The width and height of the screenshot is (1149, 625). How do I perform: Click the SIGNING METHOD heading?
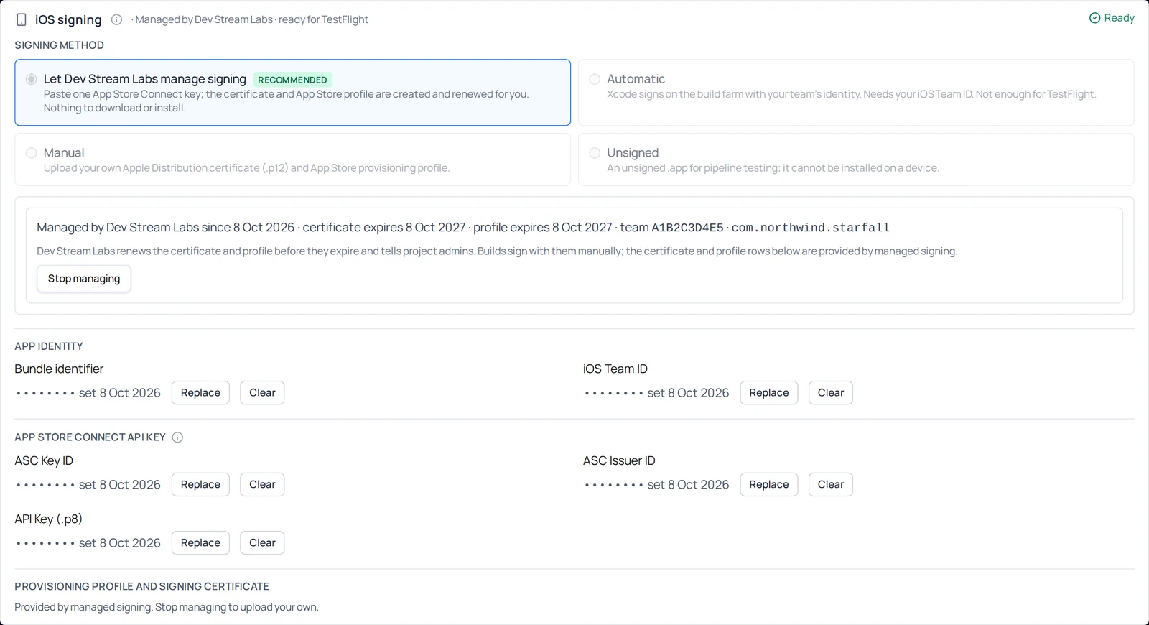point(59,45)
